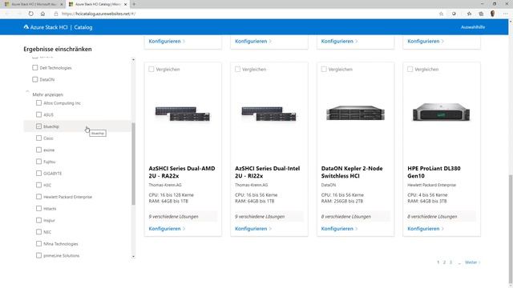Open the HPE ProLiant DL380 Gen10 title
The width and height of the screenshot is (513, 288).
point(434,172)
